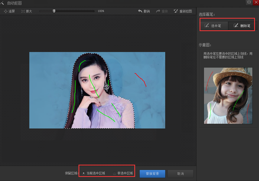
Task: Click the 示意图 example photo thumbnail
Action: pyautogui.click(x=228, y=96)
